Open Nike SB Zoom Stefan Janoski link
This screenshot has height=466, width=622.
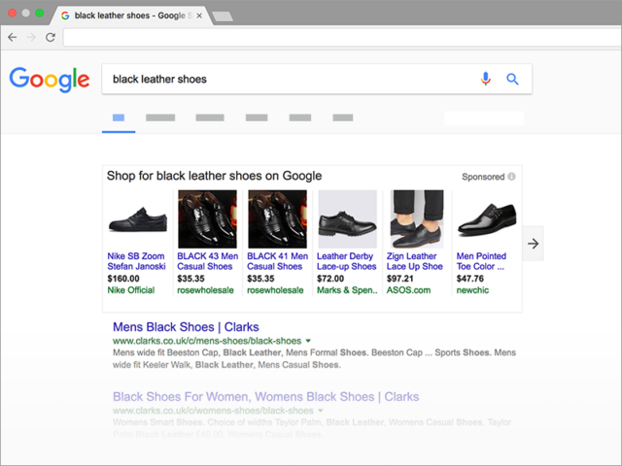coord(136,261)
